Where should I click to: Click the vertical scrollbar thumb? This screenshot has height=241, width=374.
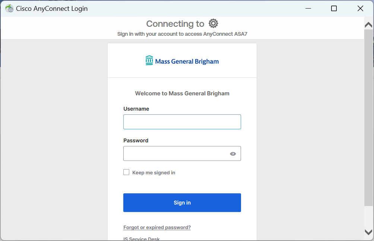(368, 117)
